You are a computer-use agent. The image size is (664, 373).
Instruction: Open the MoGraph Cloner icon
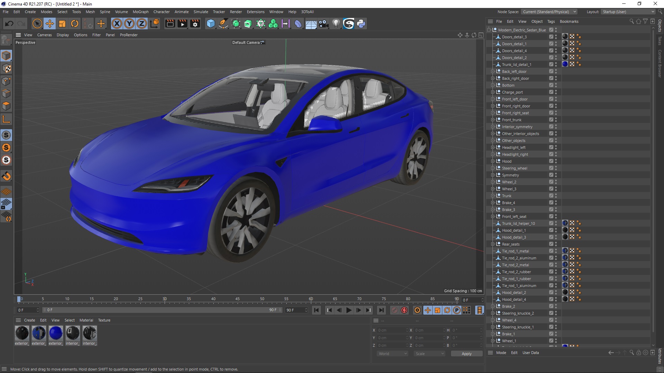click(273, 23)
